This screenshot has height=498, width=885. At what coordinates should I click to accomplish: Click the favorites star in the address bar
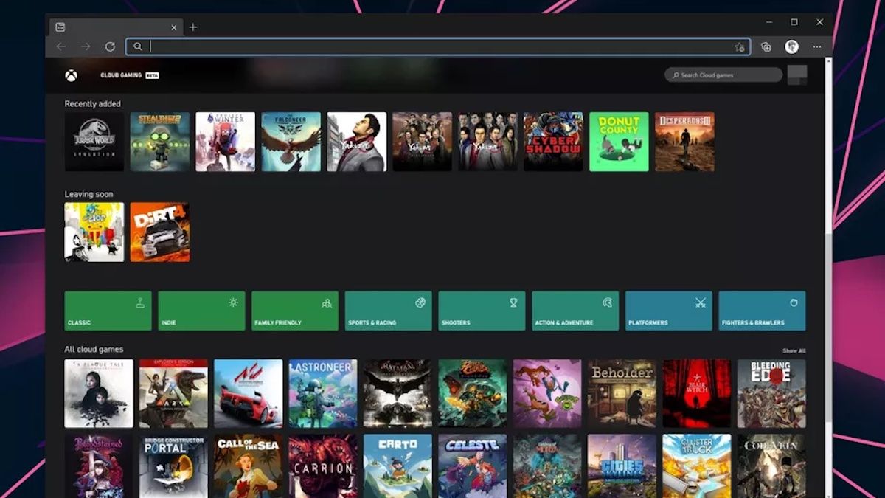pyautogui.click(x=739, y=46)
